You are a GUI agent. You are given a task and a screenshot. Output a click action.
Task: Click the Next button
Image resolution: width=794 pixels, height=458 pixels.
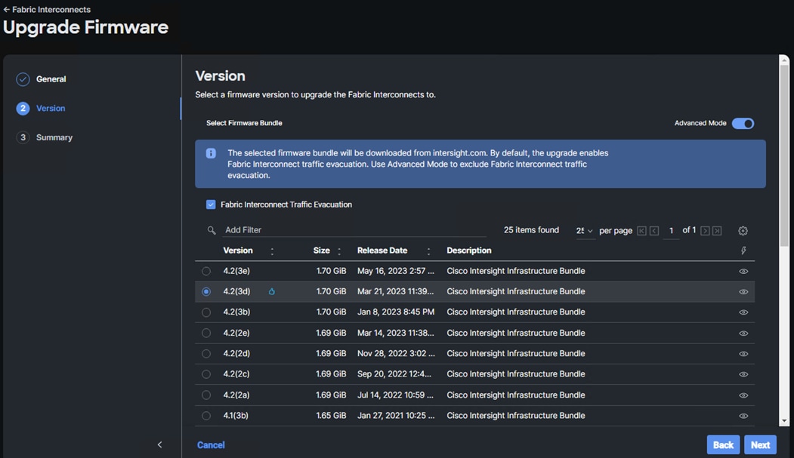point(760,445)
